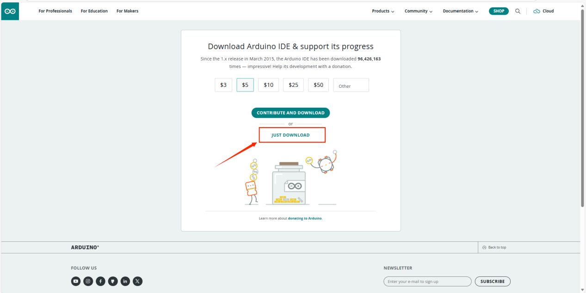Viewport: 586px width, 293px height.
Task: Expand the Community menu
Action: coord(419,11)
